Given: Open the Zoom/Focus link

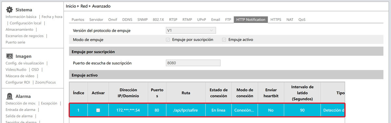Looking at the screenshot, I should [x=45, y=83].
